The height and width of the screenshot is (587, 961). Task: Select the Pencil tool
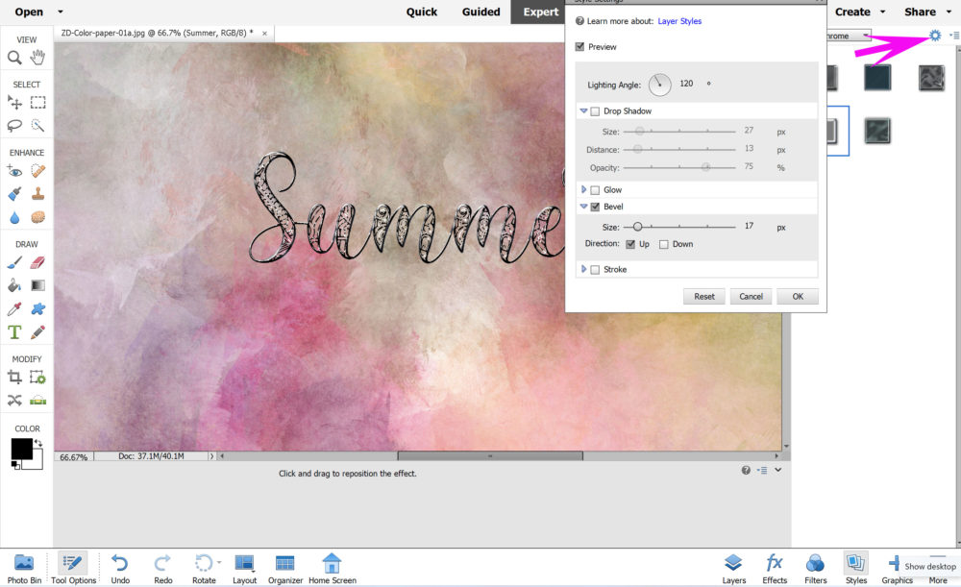pyautogui.click(x=38, y=332)
